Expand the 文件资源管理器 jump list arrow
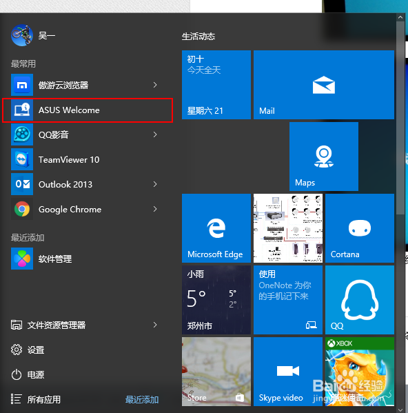408x413 pixels. (x=155, y=325)
